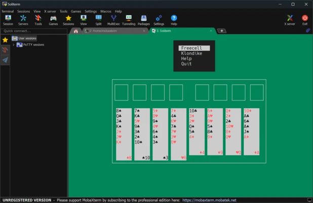
Task: Close the Soliterm tab
Action: [211, 31]
